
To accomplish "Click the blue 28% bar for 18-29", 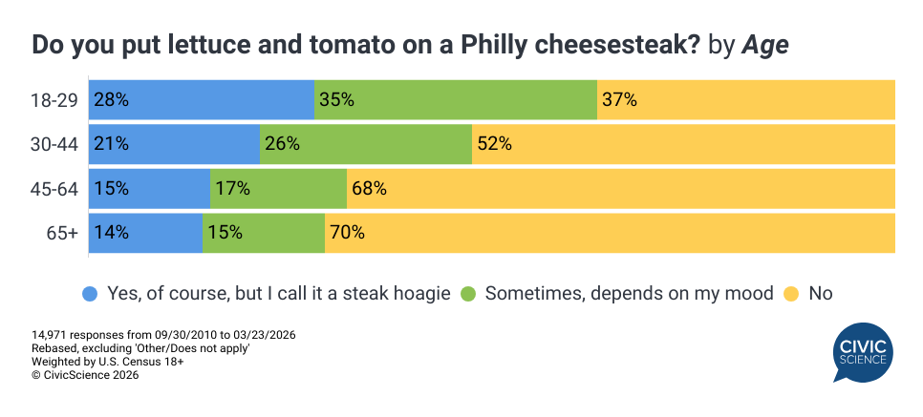I will click(202, 100).
